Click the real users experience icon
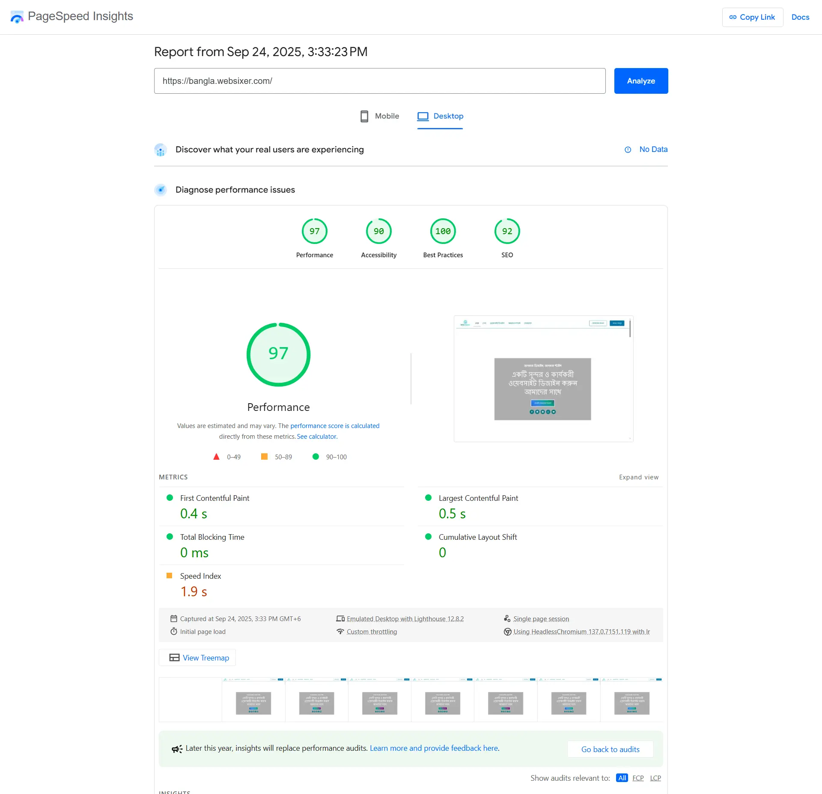Screen dimensions: 822x794 click(161, 150)
